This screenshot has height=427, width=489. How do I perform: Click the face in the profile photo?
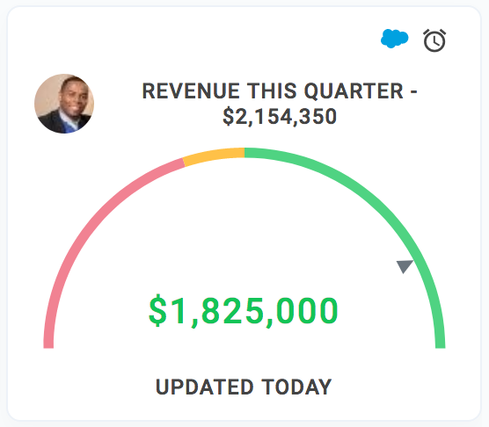coord(72,97)
